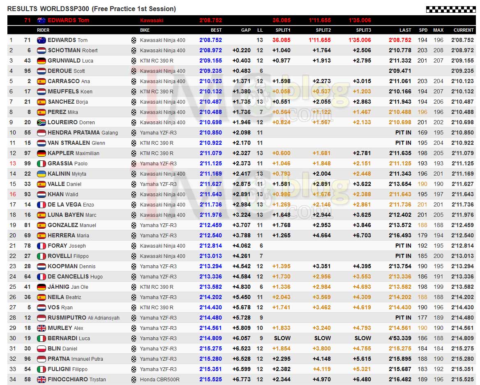Click the Polish flag beside BLIN Daniel
The image size is (480, 385).
(42, 348)
